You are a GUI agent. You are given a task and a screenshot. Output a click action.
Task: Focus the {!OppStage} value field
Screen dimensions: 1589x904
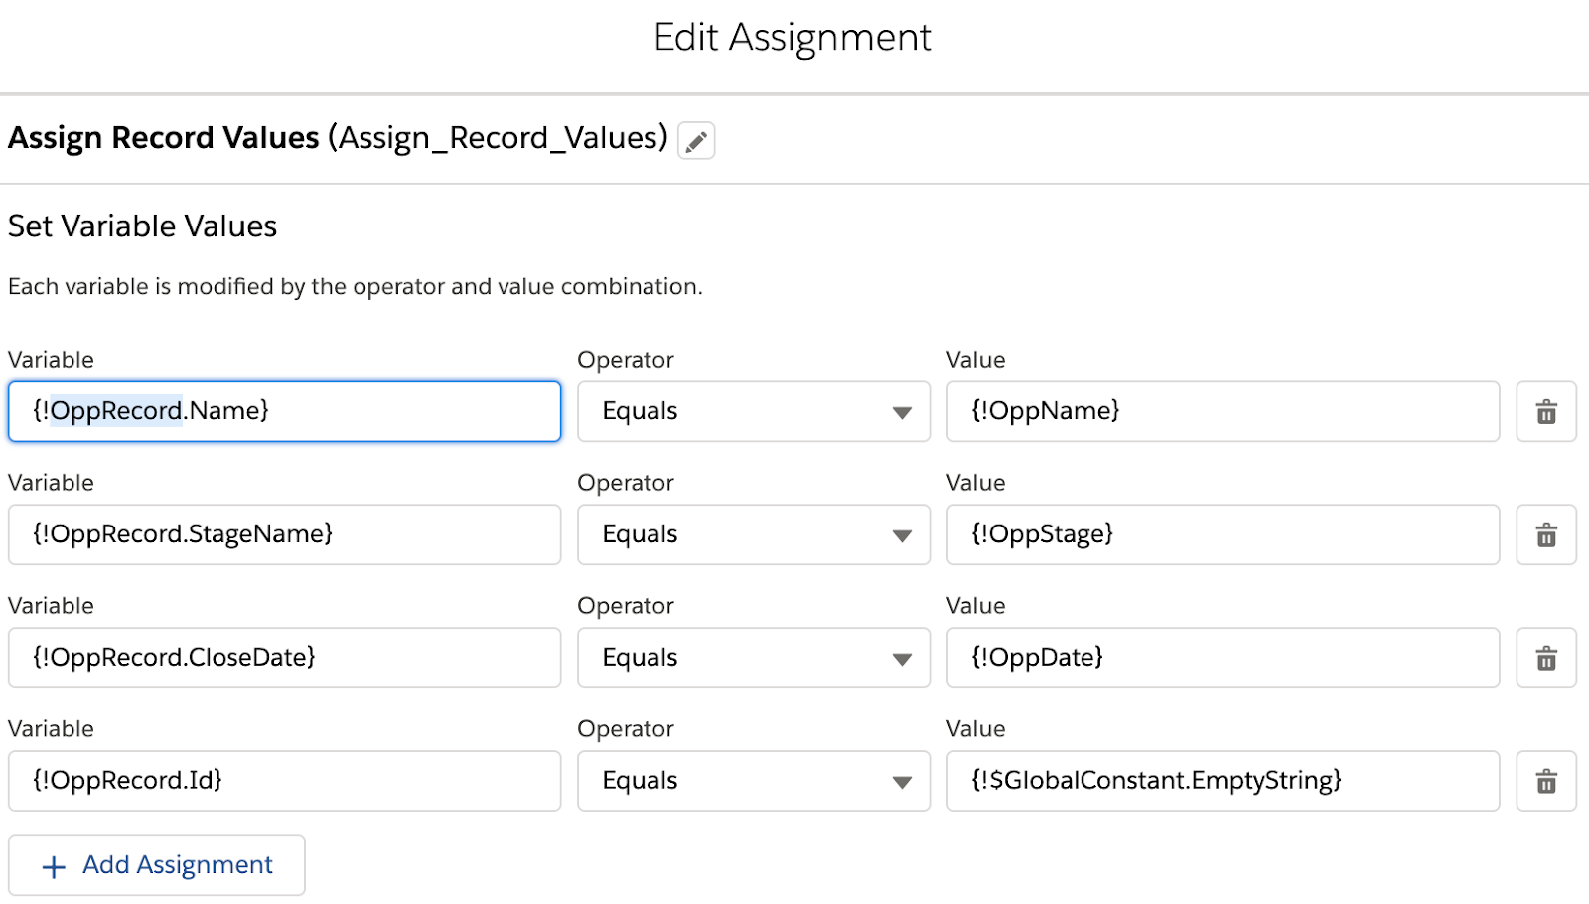tap(1222, 535)
